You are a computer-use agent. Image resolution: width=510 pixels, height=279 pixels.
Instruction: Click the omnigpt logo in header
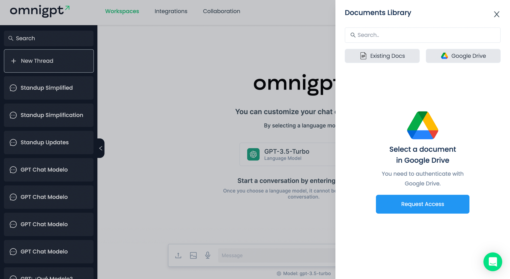40,11
